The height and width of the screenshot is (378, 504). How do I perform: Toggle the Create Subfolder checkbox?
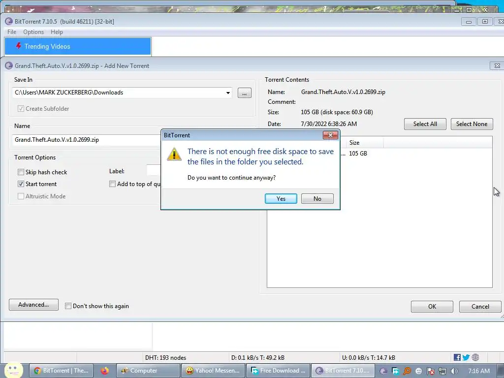(x=21, y=109)
